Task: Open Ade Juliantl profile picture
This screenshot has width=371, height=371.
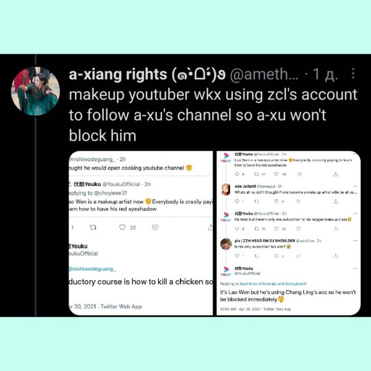Action: (226, 190)
